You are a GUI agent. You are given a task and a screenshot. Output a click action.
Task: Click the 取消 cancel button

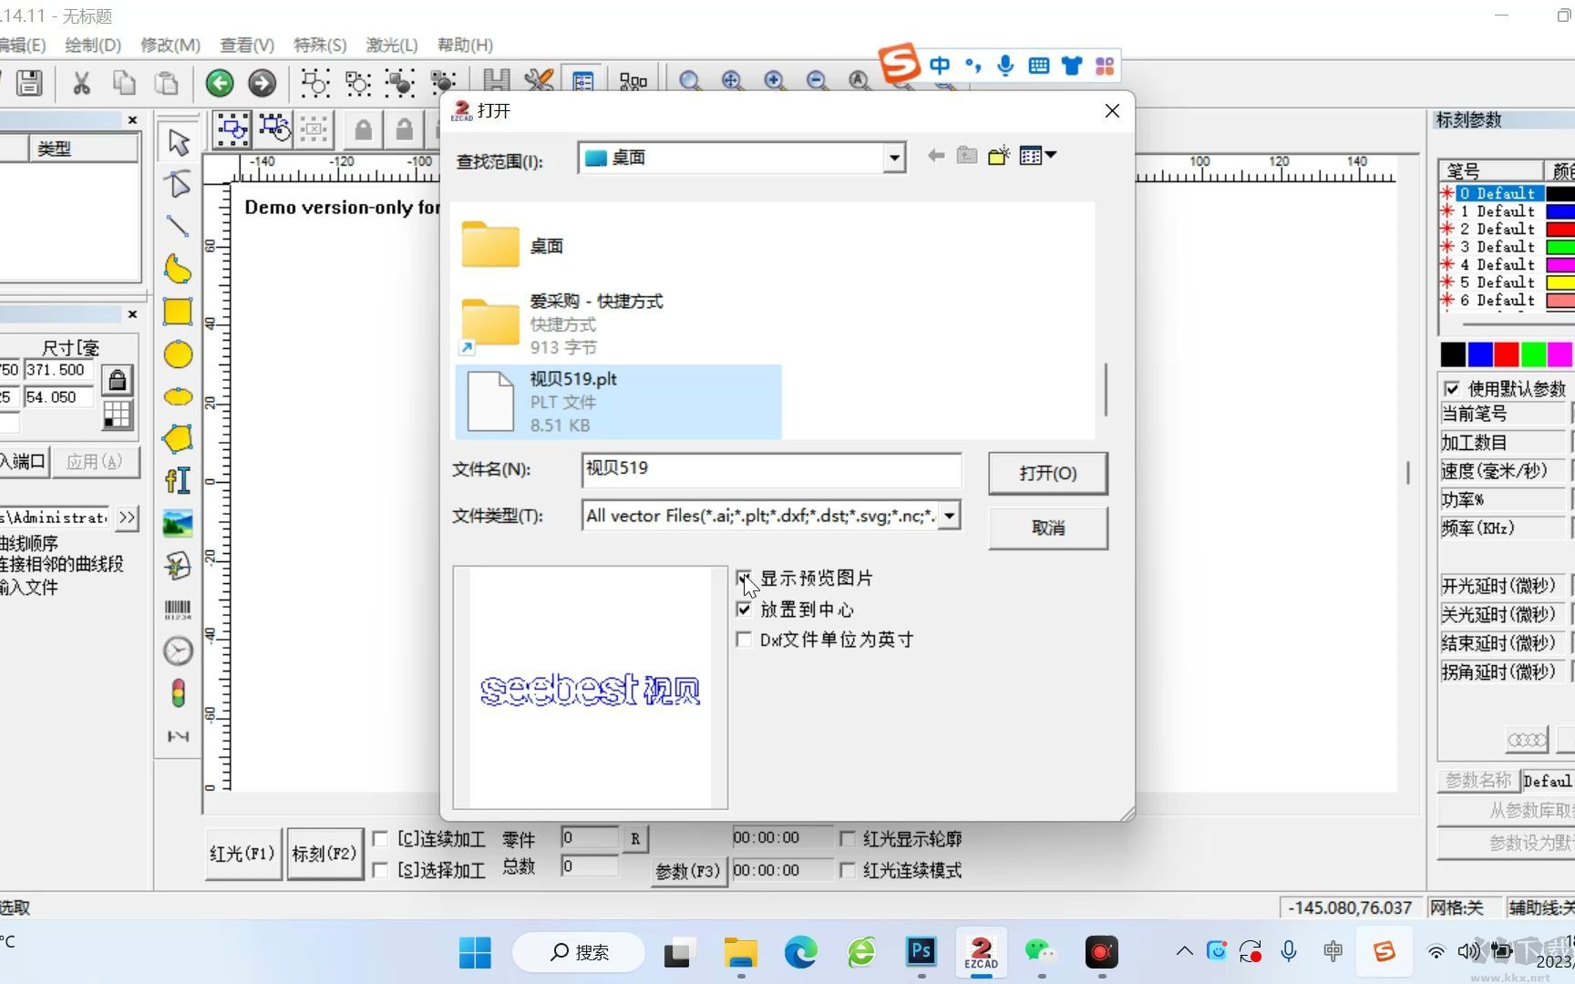(1046, 528)
